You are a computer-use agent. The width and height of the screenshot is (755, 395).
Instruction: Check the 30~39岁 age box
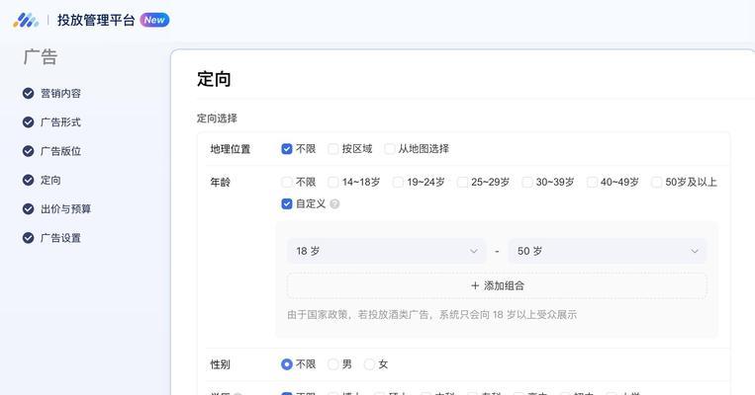pos(527,182)
